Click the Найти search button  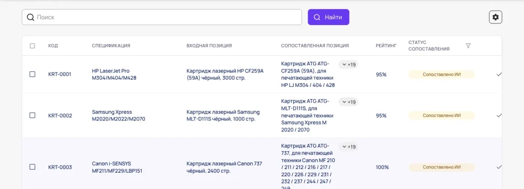tap(329, 17)
